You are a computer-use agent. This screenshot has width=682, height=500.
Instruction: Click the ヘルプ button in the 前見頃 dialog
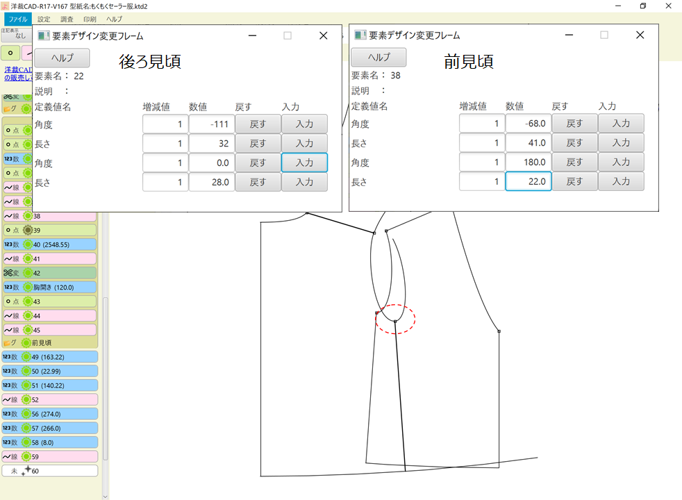click(378, 58)
